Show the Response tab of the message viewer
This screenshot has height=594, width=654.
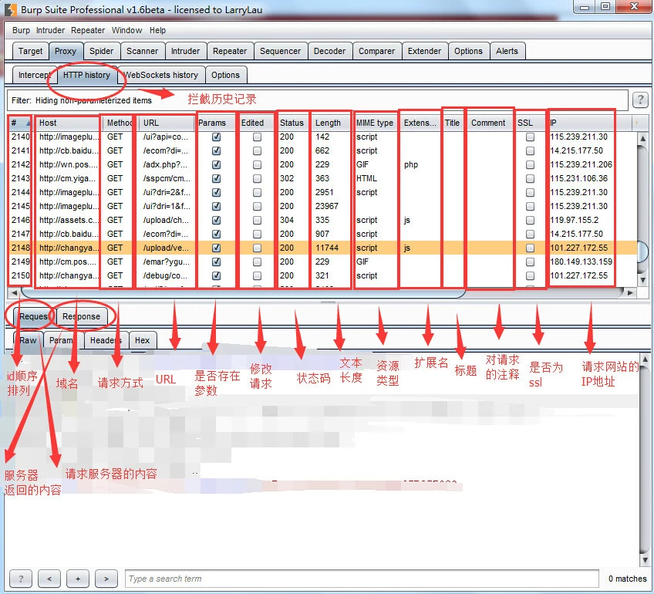pyautogui.click(x=81, y=316)
